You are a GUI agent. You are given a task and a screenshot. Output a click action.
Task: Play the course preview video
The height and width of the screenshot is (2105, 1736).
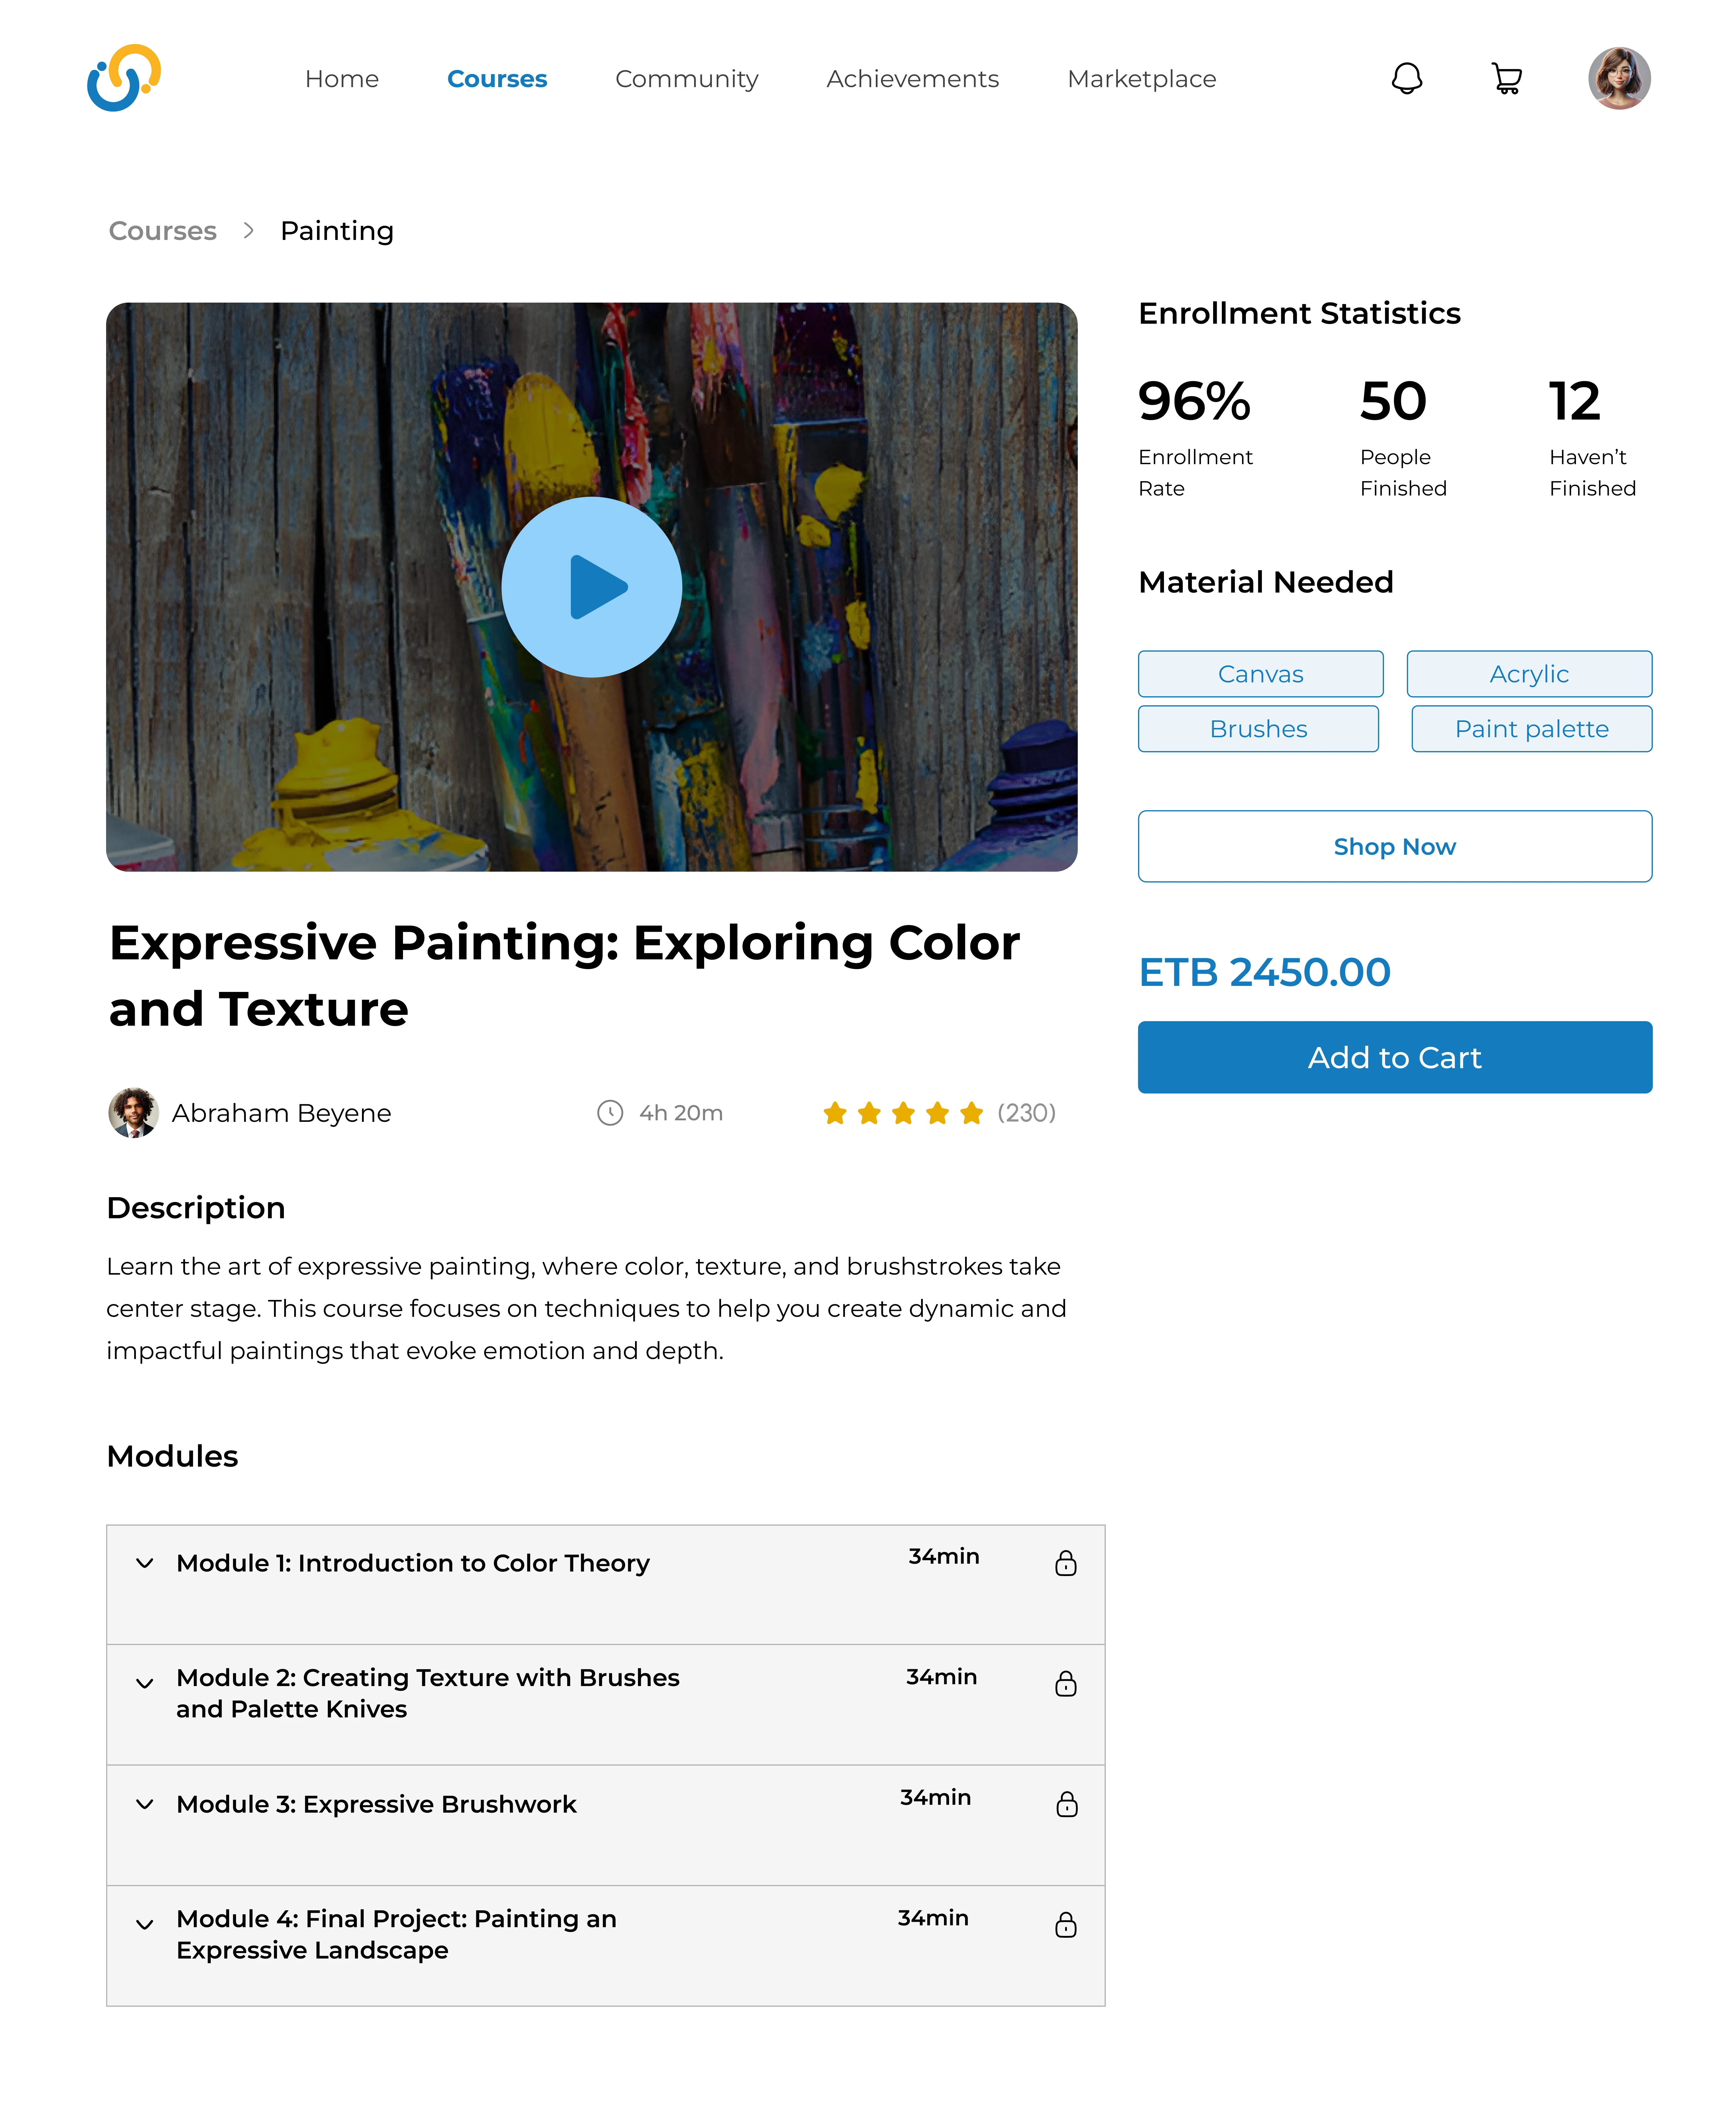tap(592, 587)
